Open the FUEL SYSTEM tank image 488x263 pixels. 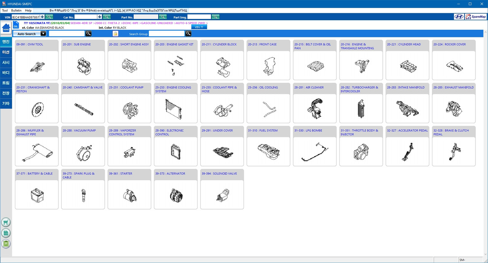[268, 151]
